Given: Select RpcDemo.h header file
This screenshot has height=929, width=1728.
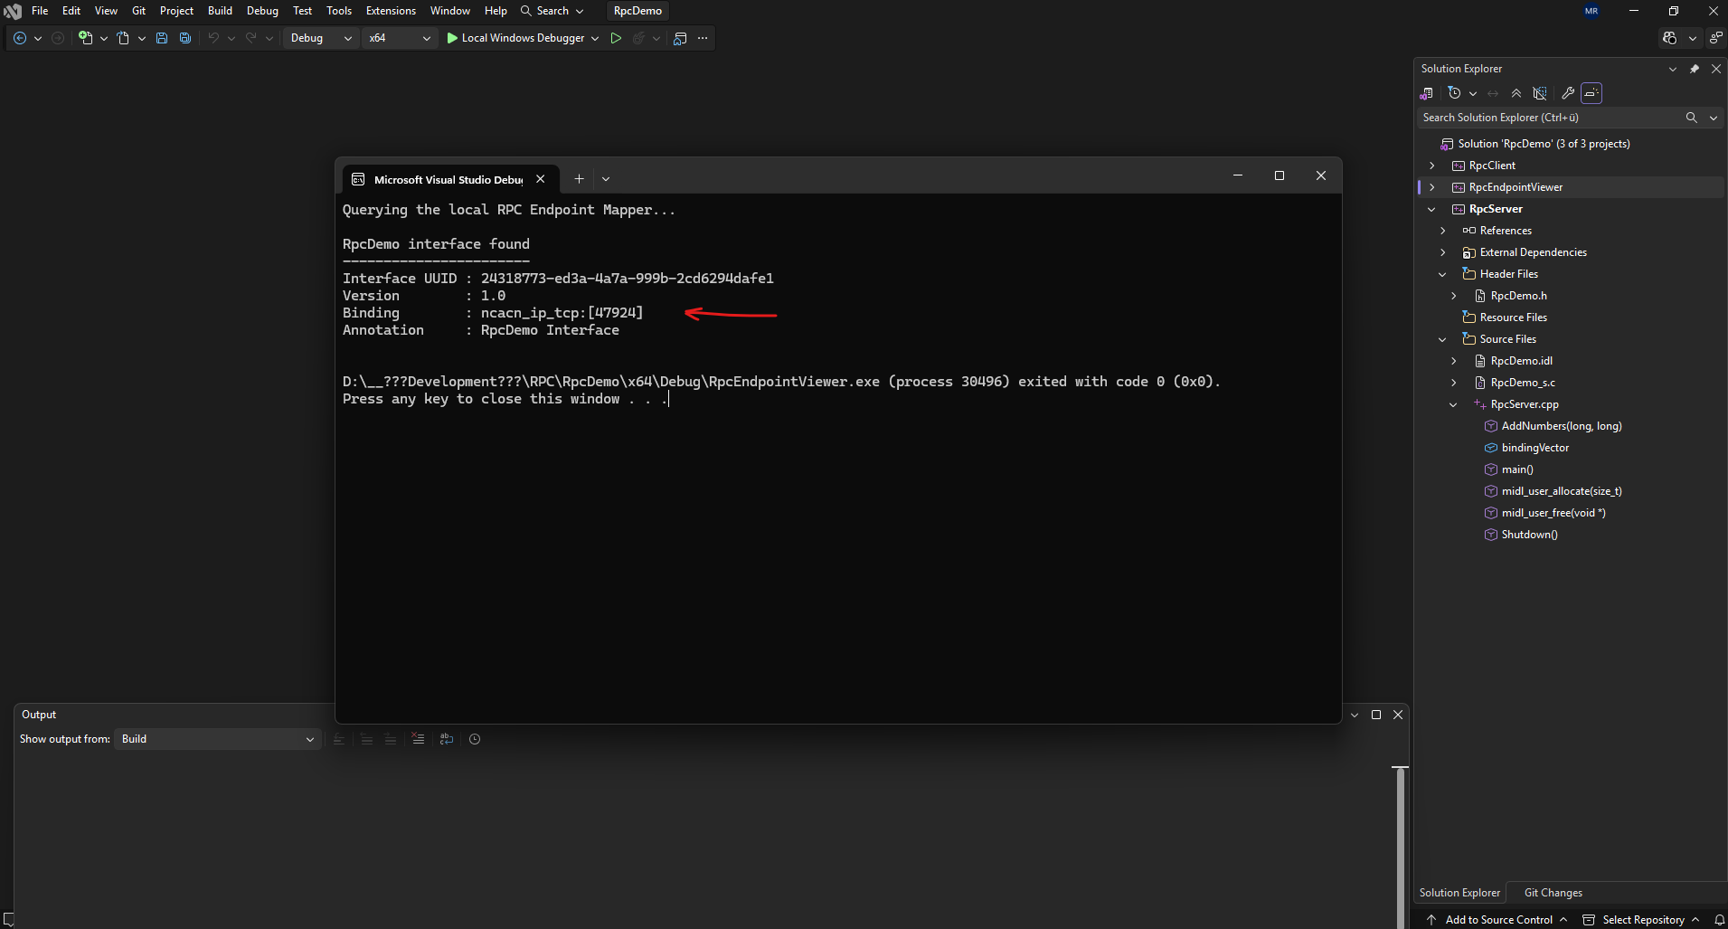Looking at the screenshot, I should [1518, 296].
